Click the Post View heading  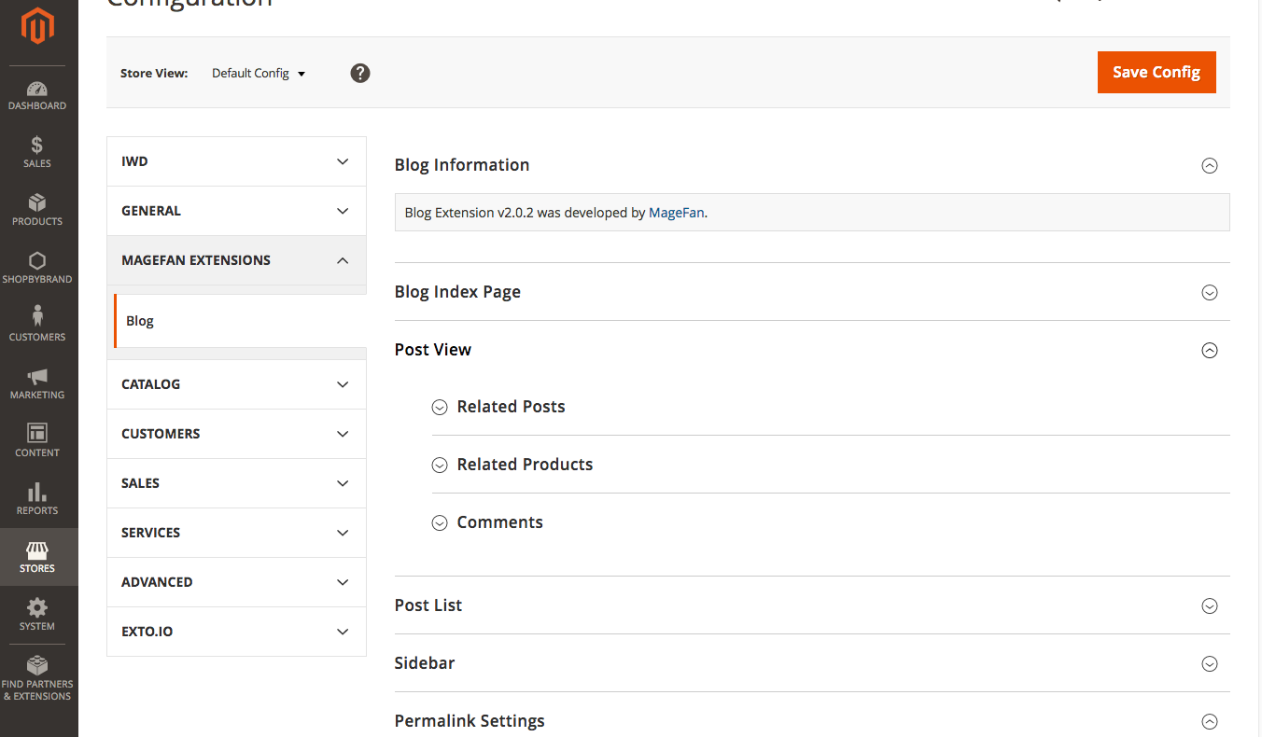pos(433,350)
